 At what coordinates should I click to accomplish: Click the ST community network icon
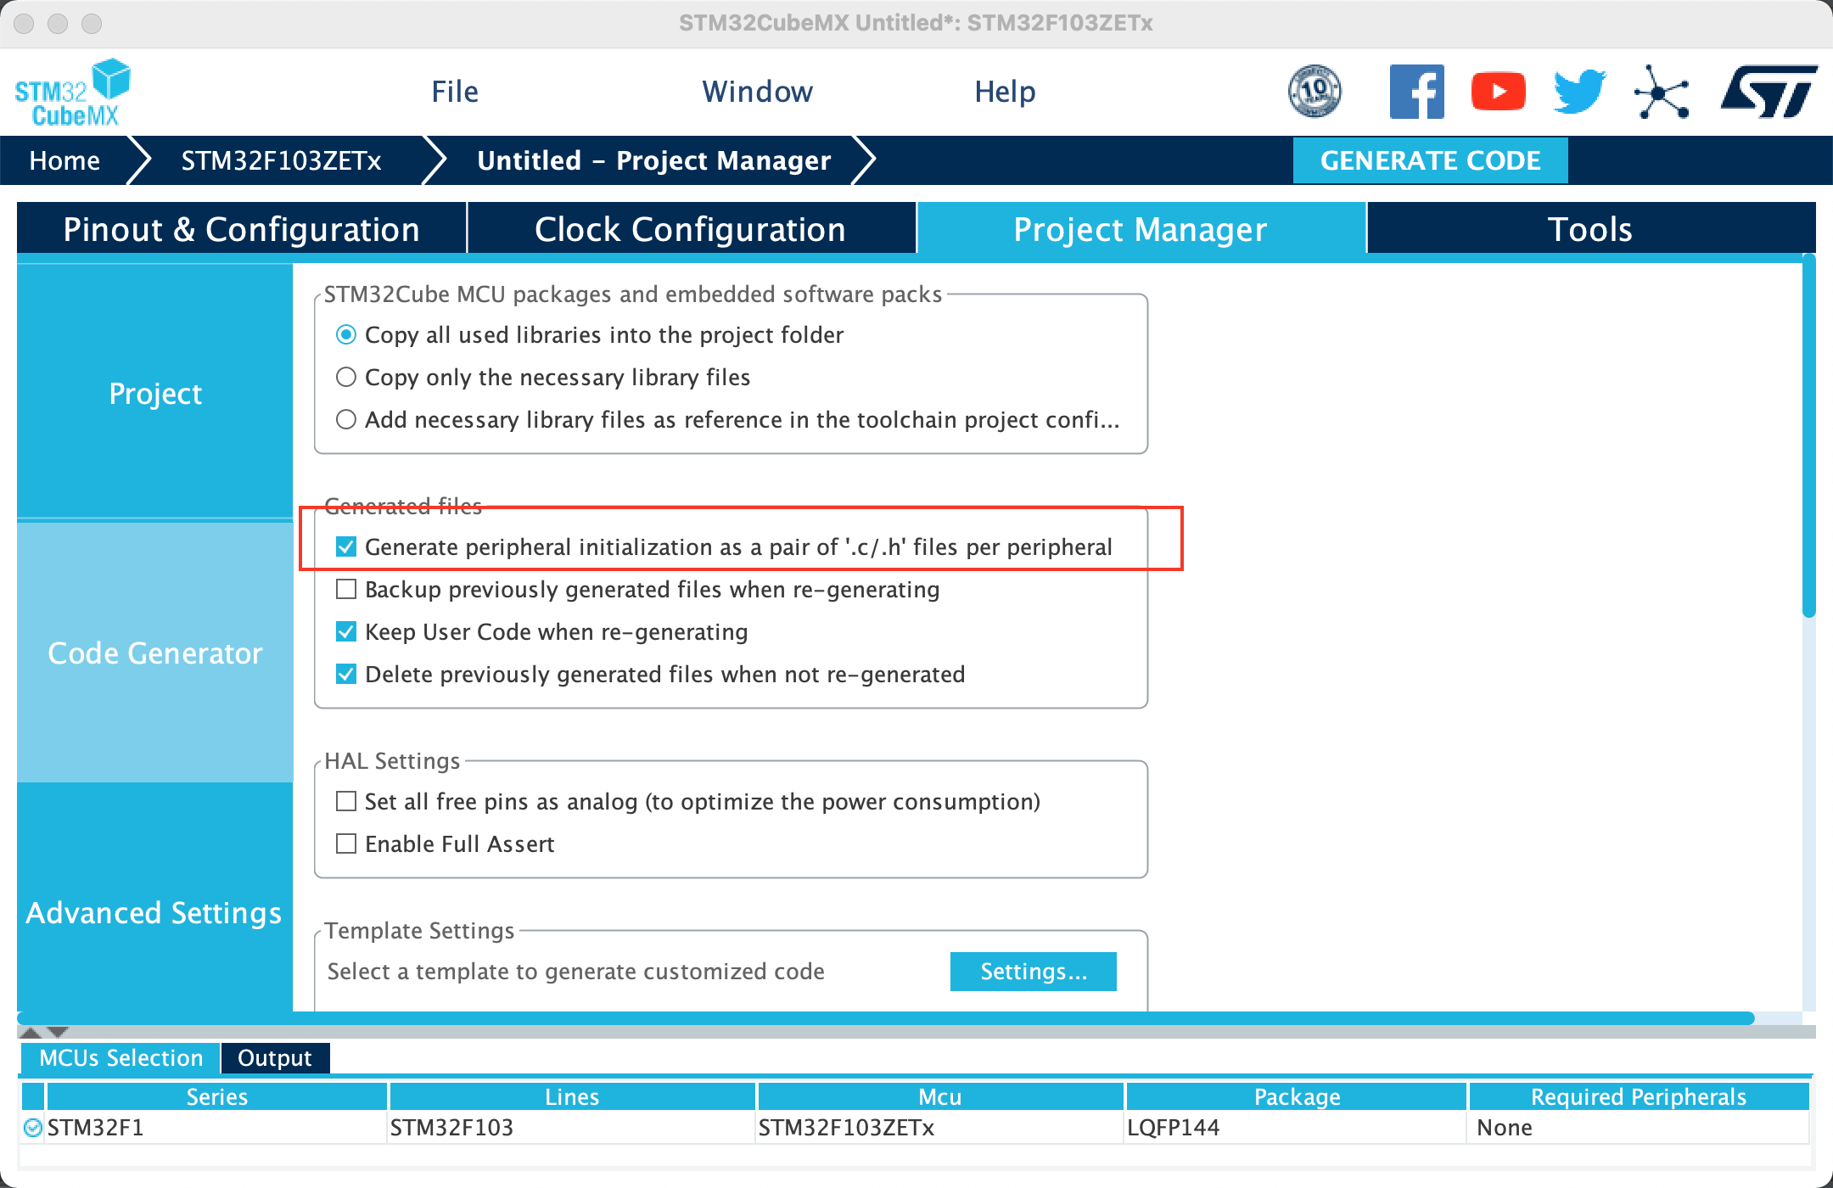tap(1661, 92)
